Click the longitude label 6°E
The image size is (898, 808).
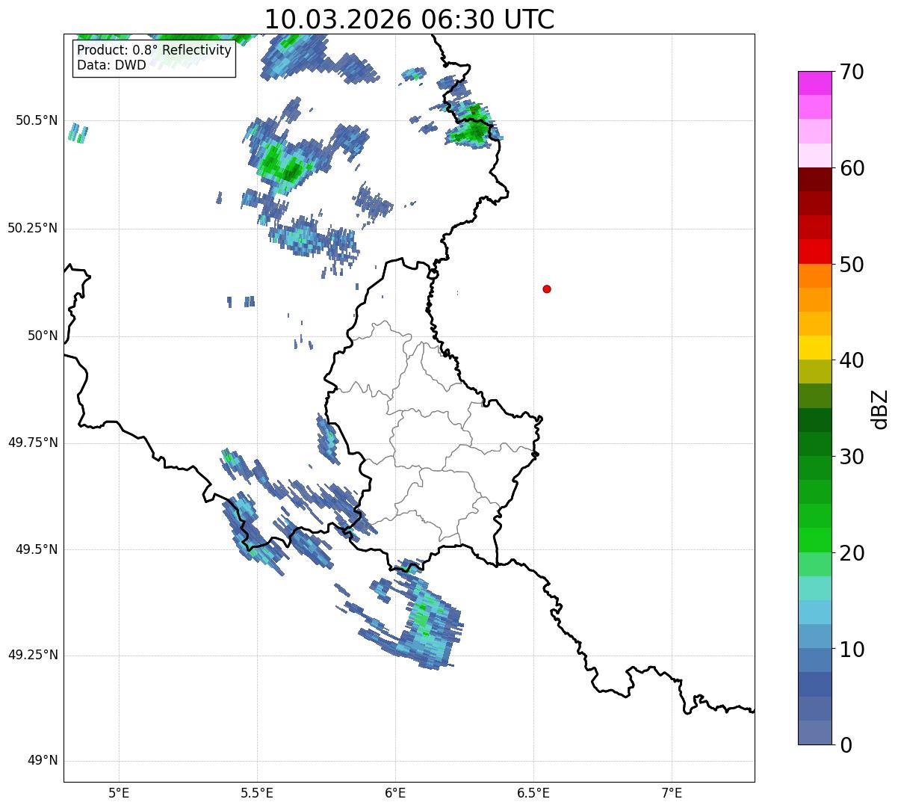tap(395, 792)
